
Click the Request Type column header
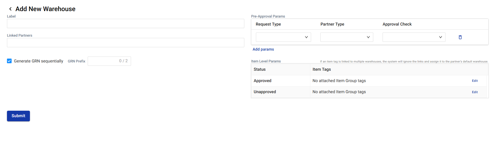coord(268,24)
